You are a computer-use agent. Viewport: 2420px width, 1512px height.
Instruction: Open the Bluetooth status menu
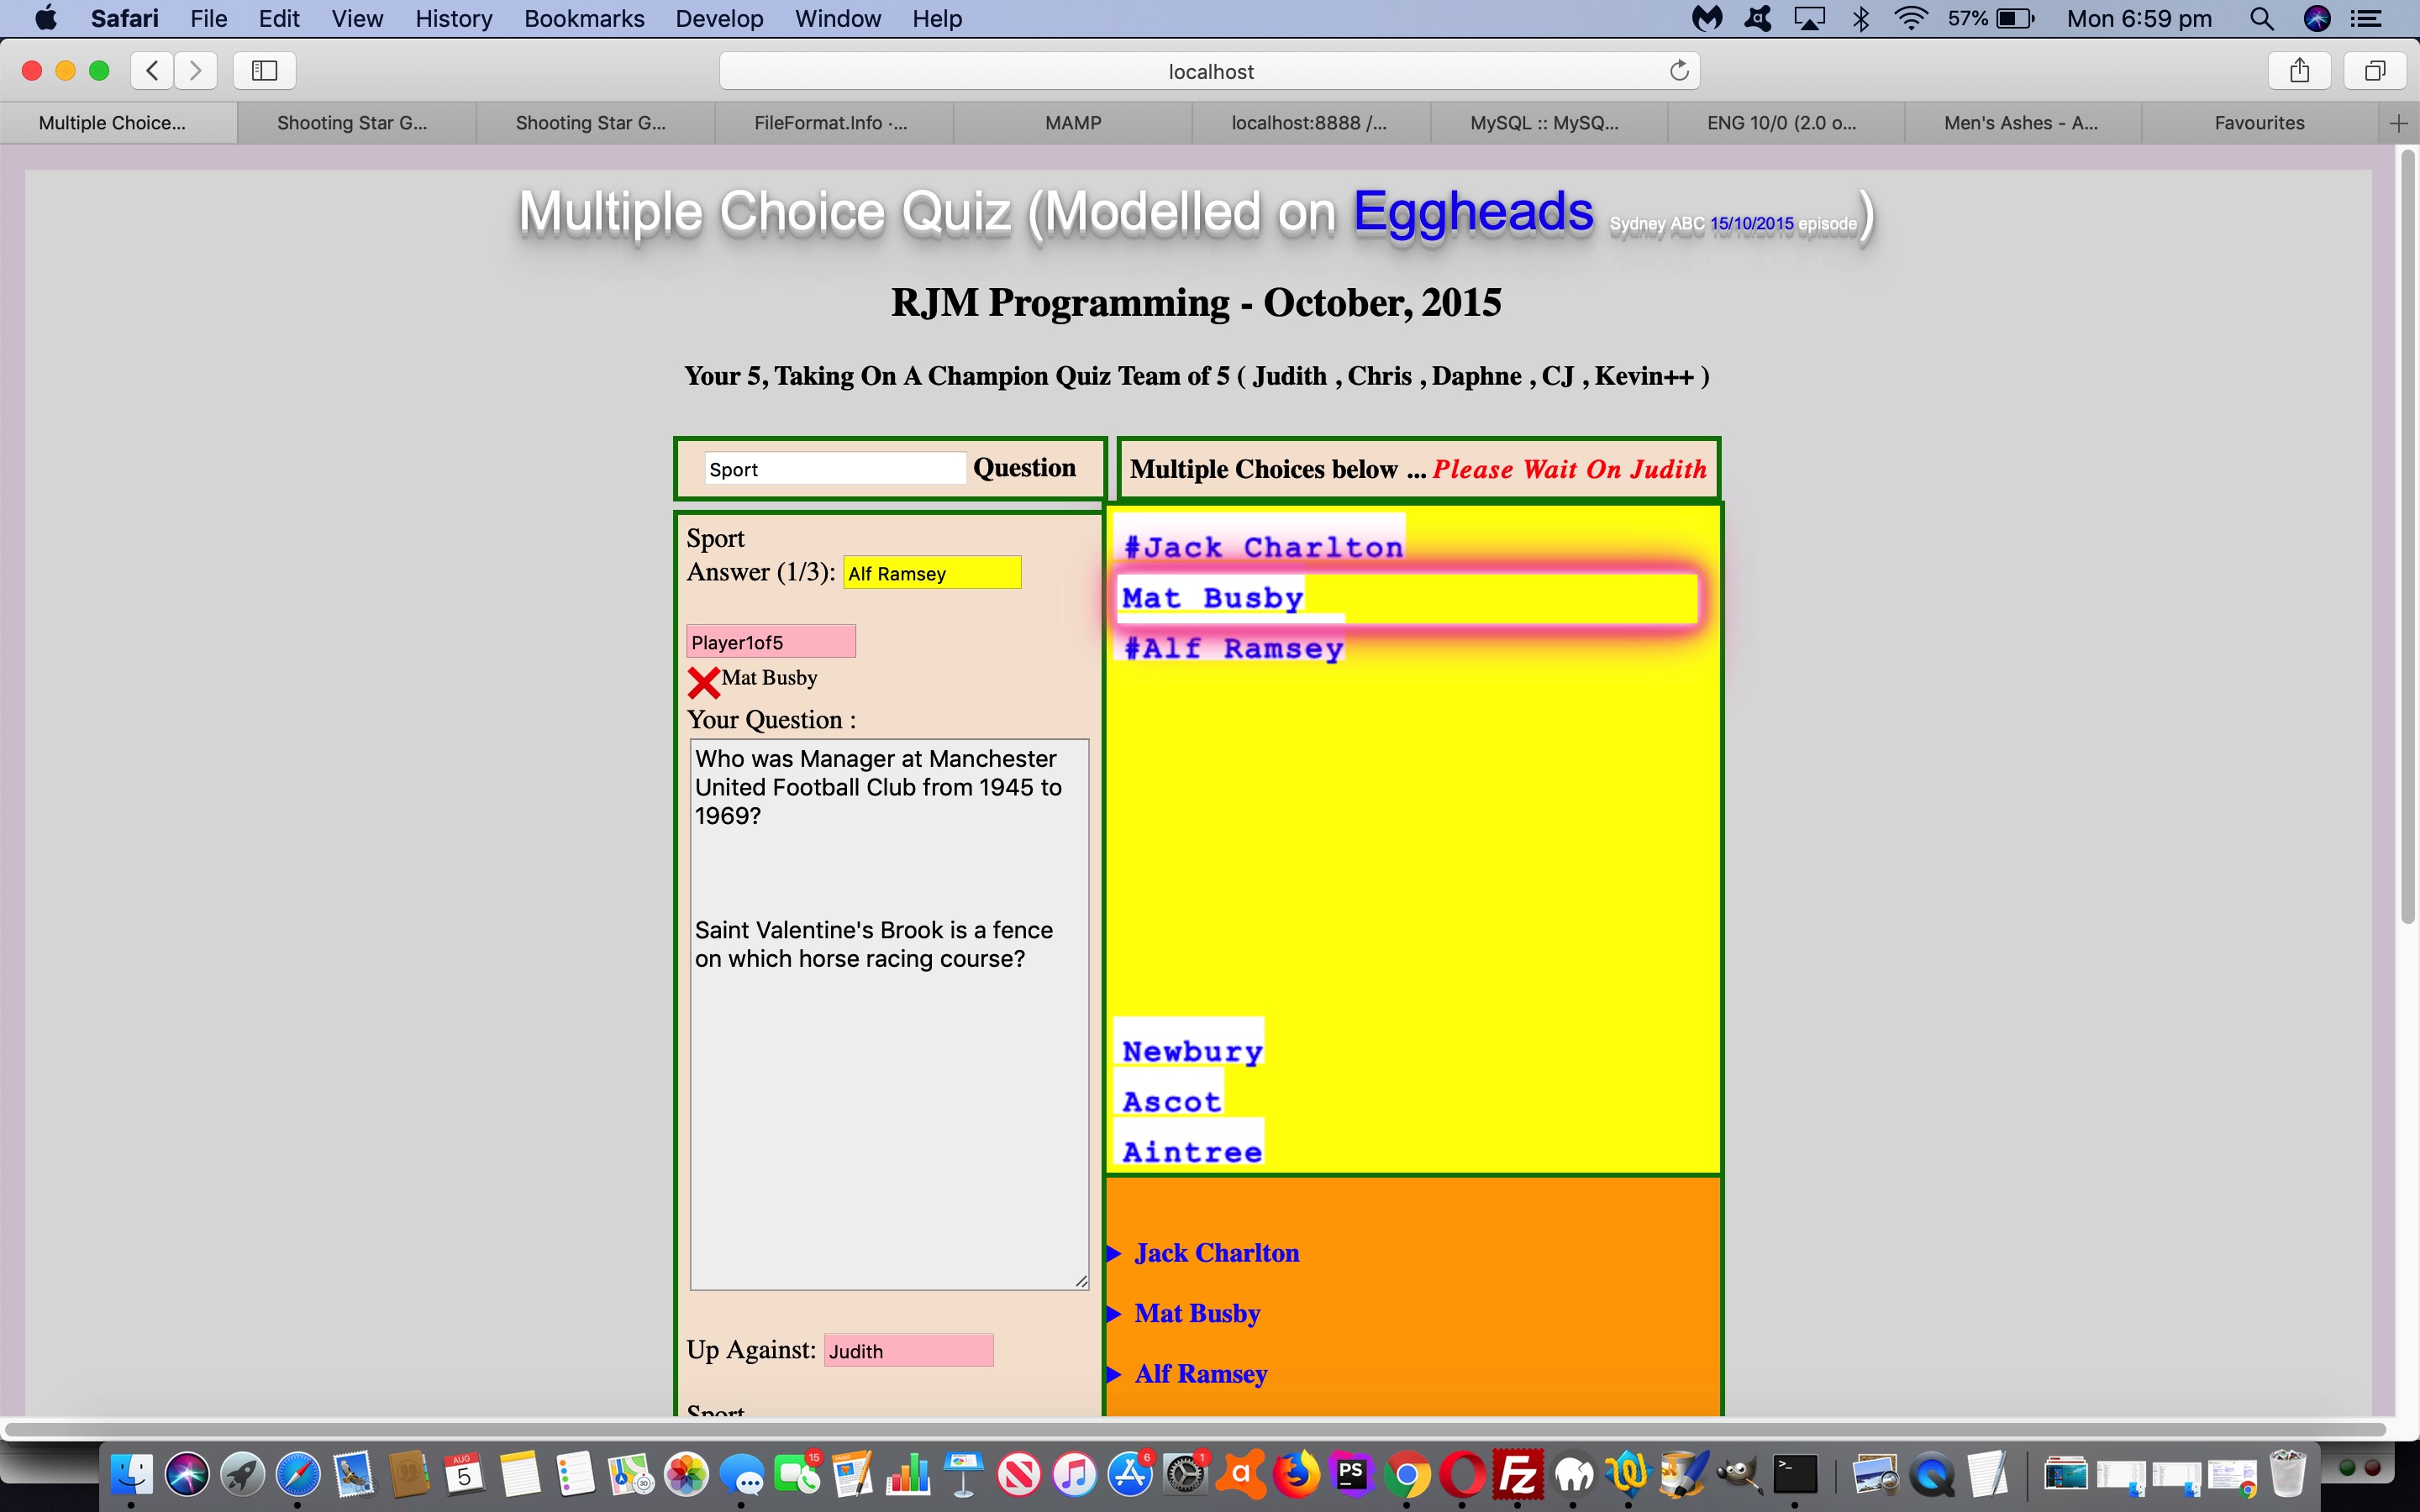click(x=1861, y=18)
